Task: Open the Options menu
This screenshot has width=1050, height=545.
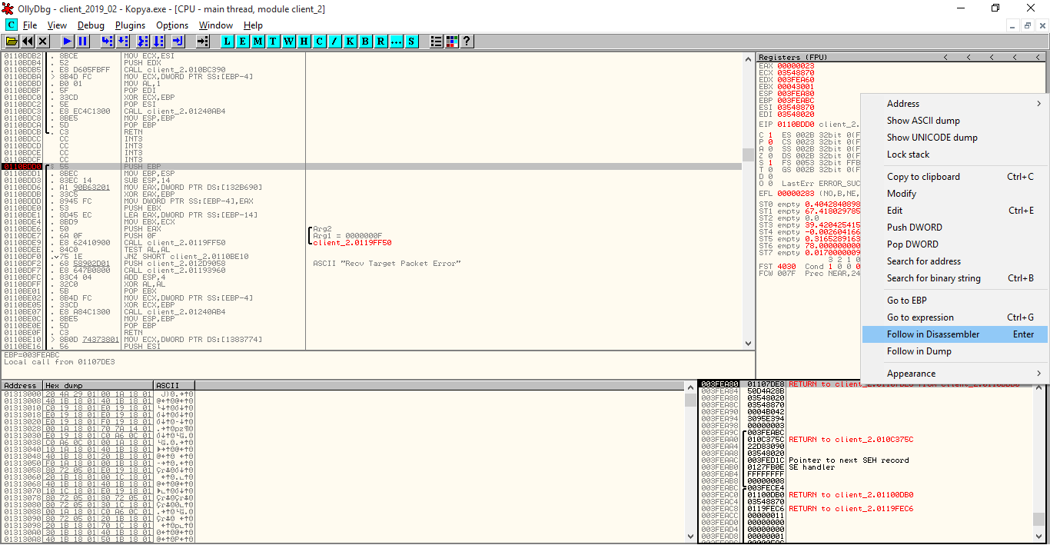Action: point(172,25)
